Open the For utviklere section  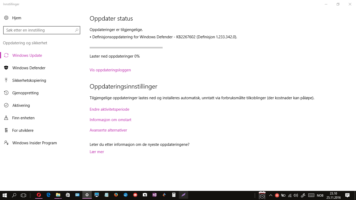click(42, 130)
